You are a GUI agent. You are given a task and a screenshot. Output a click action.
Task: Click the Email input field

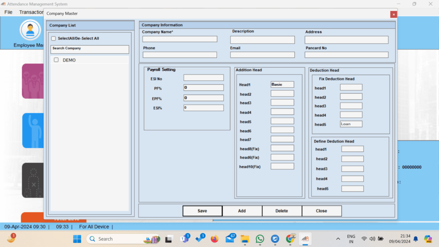(x=262, y=55)
